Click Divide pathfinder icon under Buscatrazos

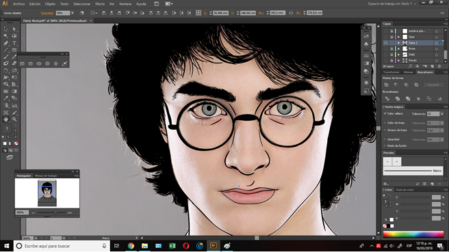point(387,98)
